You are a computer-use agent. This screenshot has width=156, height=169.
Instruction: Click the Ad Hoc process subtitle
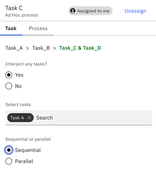point(22,15)
